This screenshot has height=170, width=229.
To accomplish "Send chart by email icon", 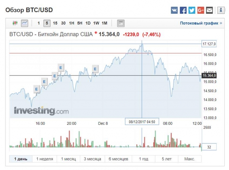I will pos(209,10).
